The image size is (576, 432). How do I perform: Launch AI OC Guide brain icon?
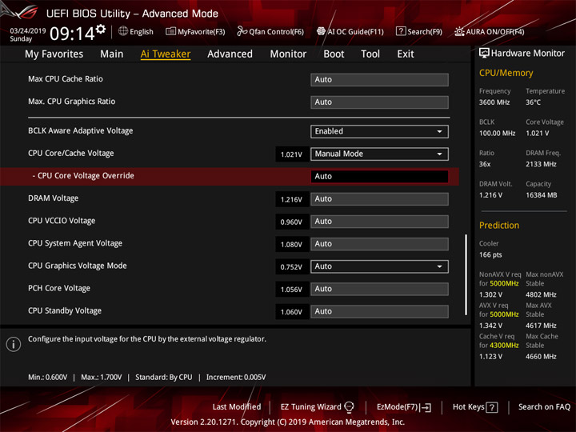[321, 31]
